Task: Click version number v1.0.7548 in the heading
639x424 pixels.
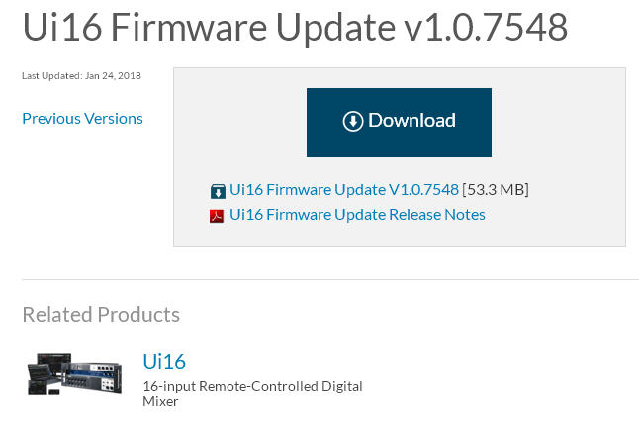Action: (x=487, y=27)
